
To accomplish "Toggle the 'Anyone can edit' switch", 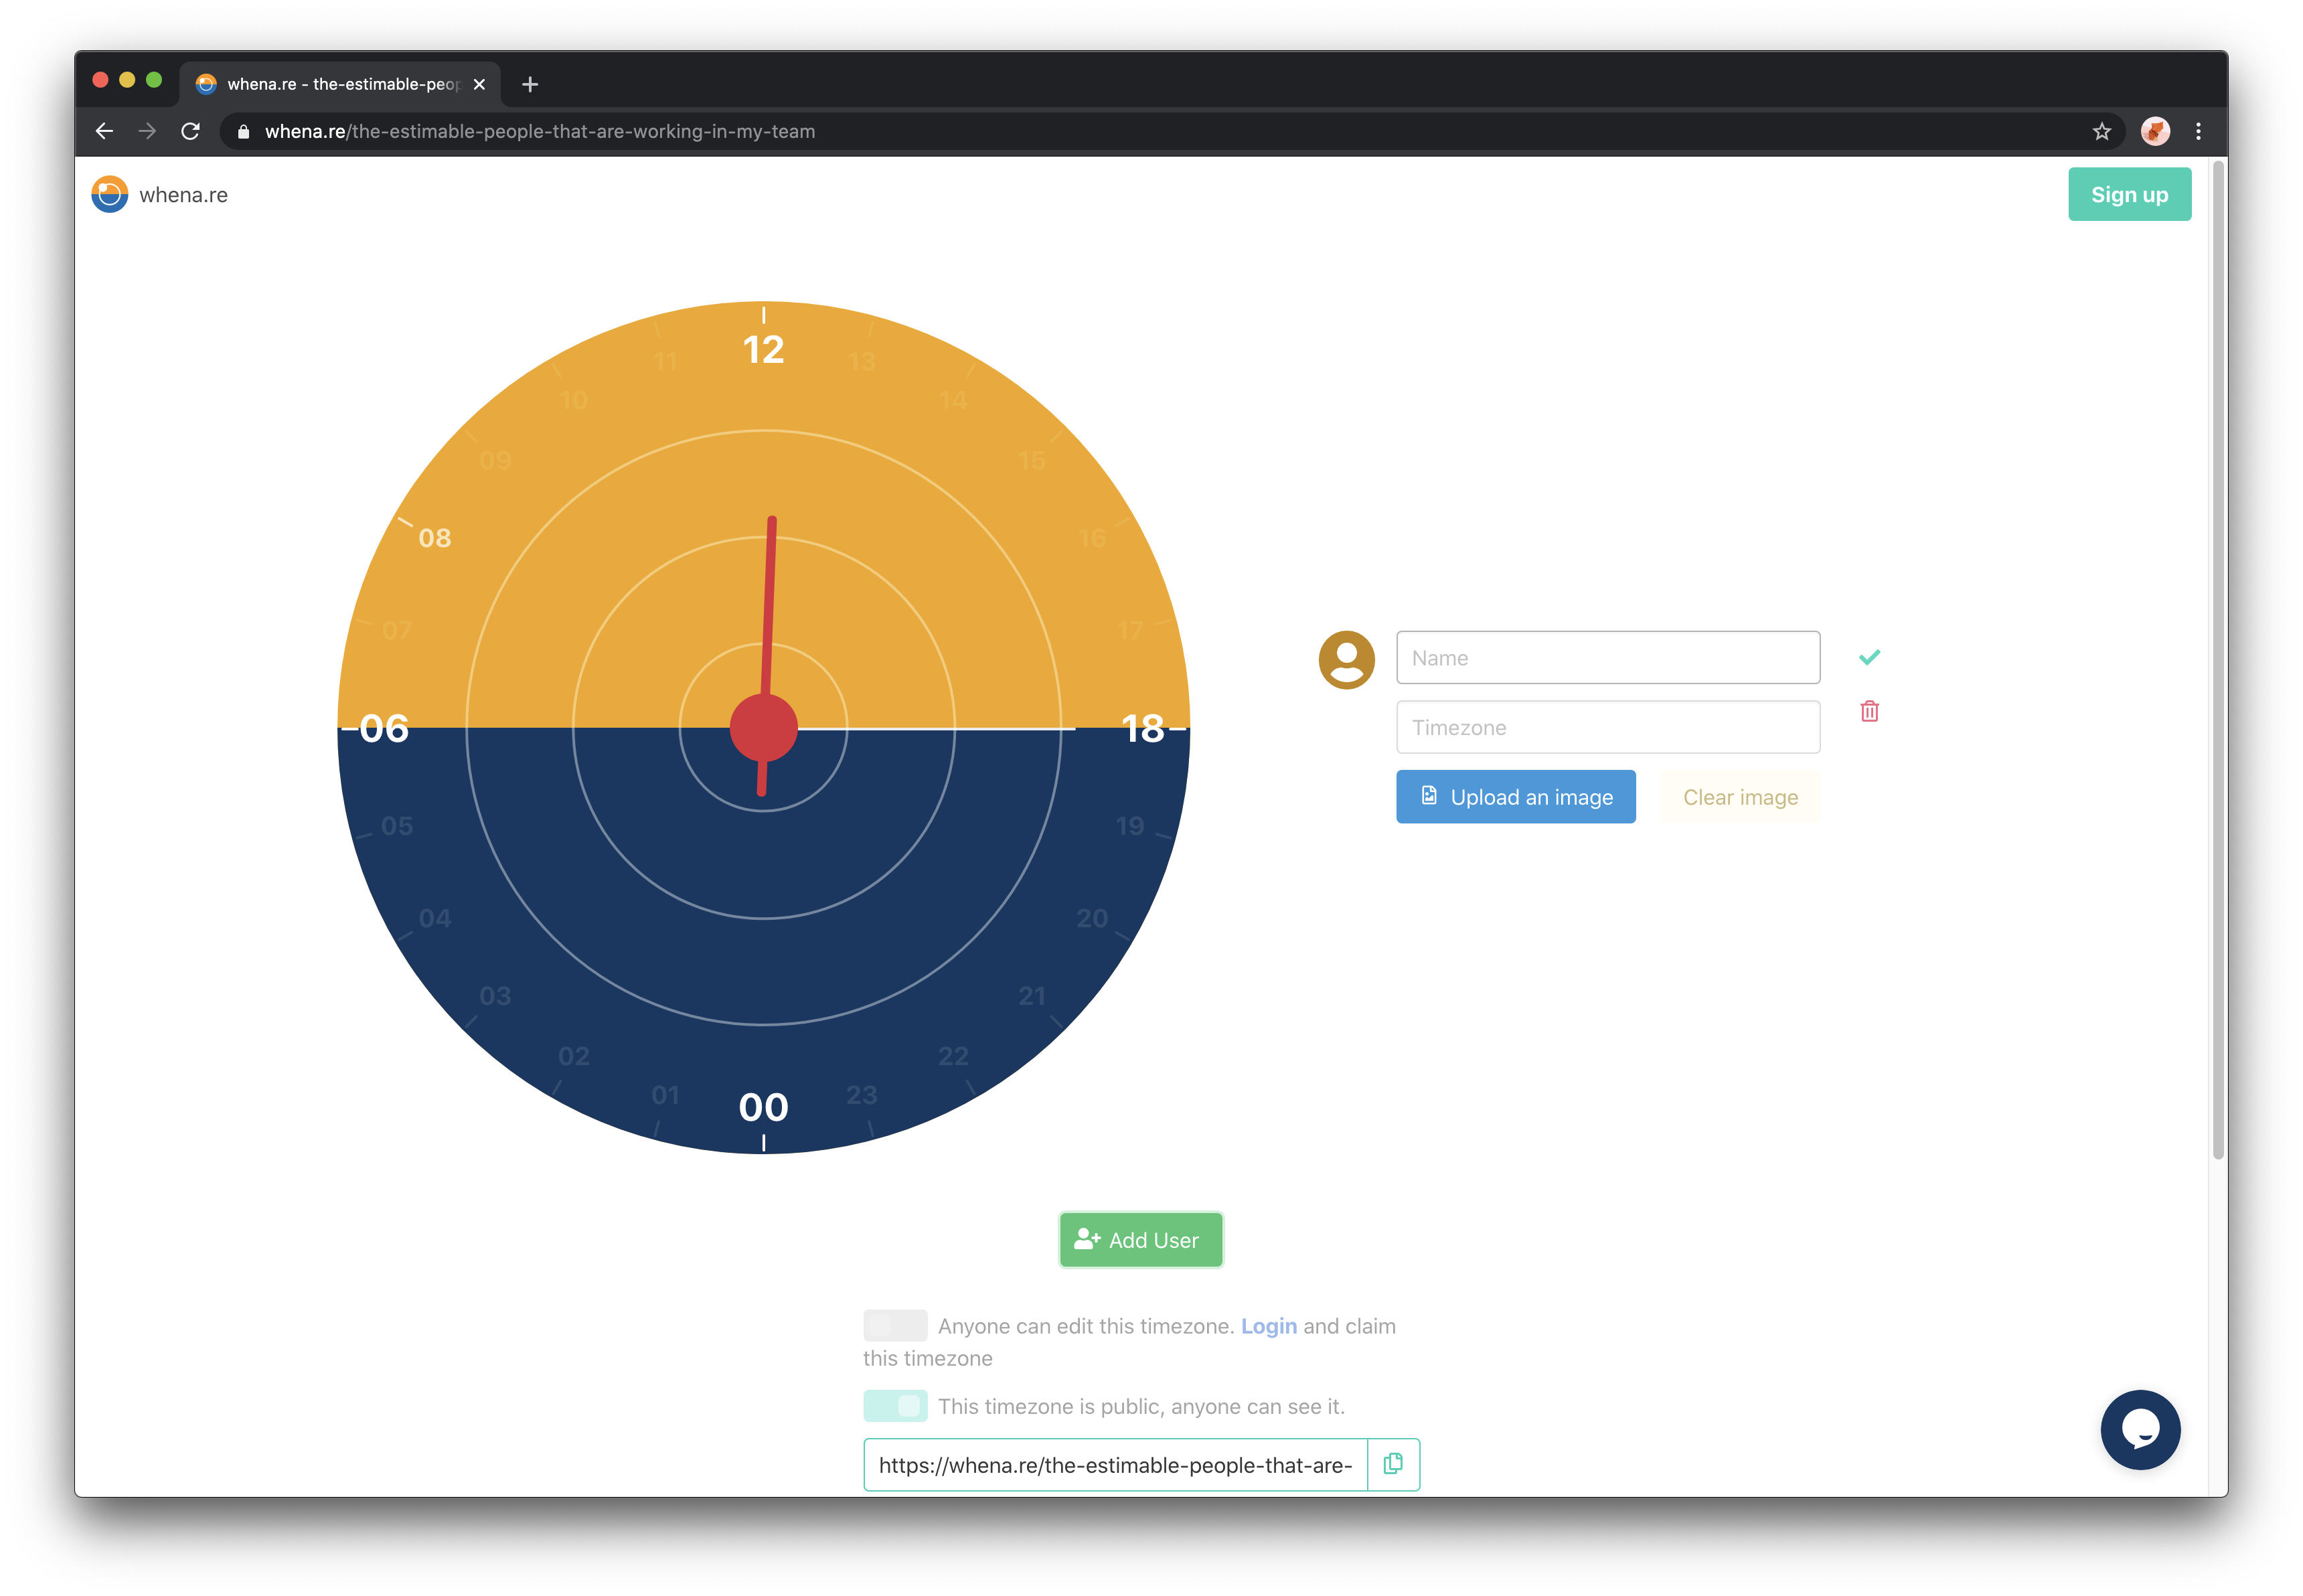I will [x=895, y=1325].
